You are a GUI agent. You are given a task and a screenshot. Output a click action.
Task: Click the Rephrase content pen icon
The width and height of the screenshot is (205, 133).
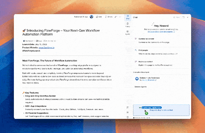pyautogui.click(x=136, y=61)
